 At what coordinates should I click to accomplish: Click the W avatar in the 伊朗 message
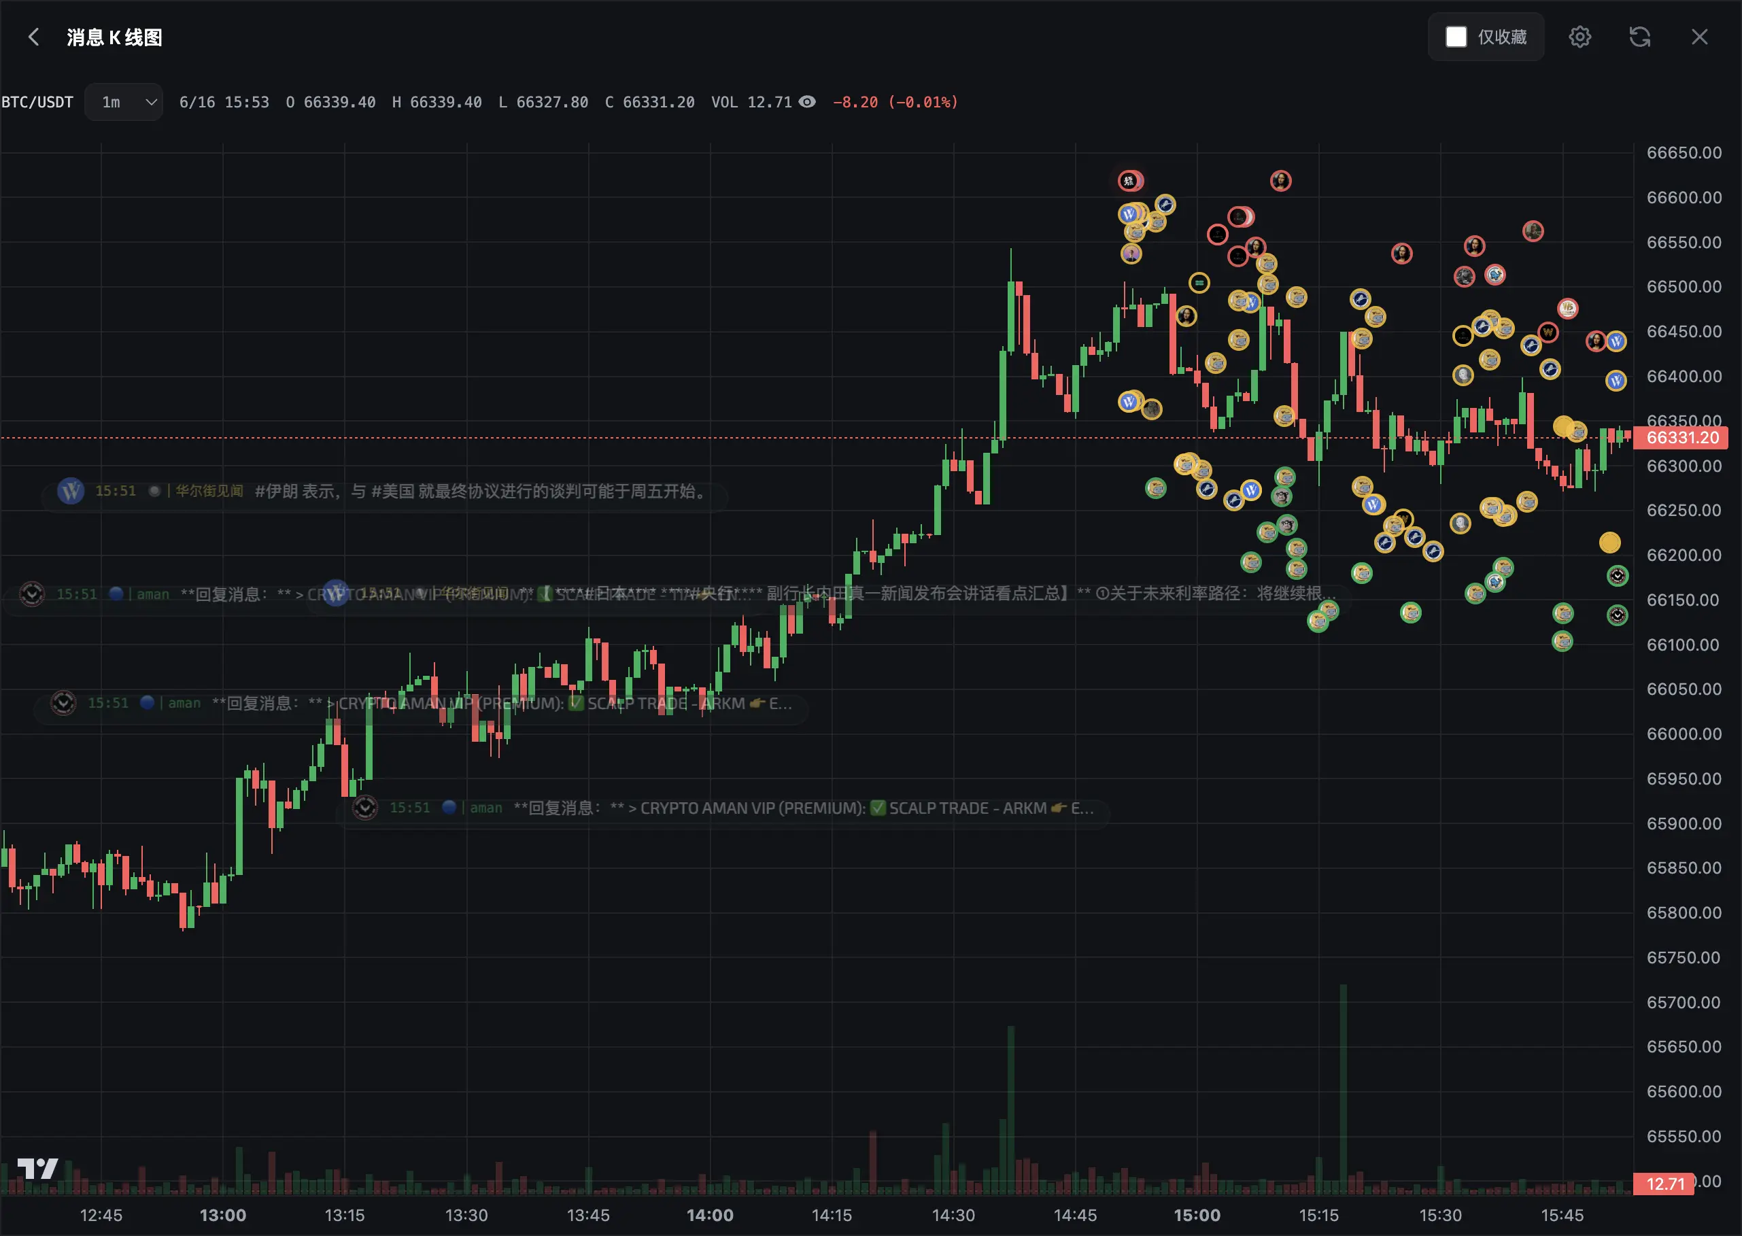point(71,491)
